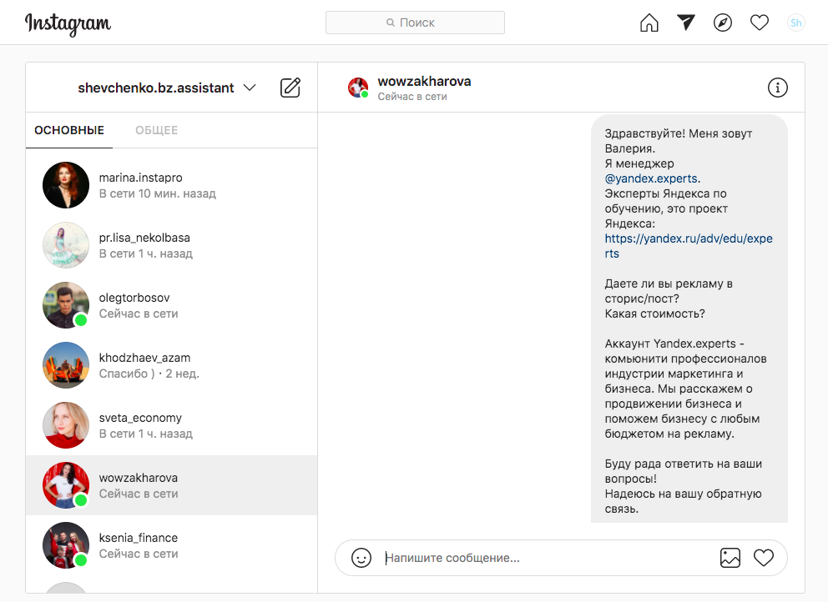
Task: Open the Direct messages paper plane icon
Action: (686, 23)
